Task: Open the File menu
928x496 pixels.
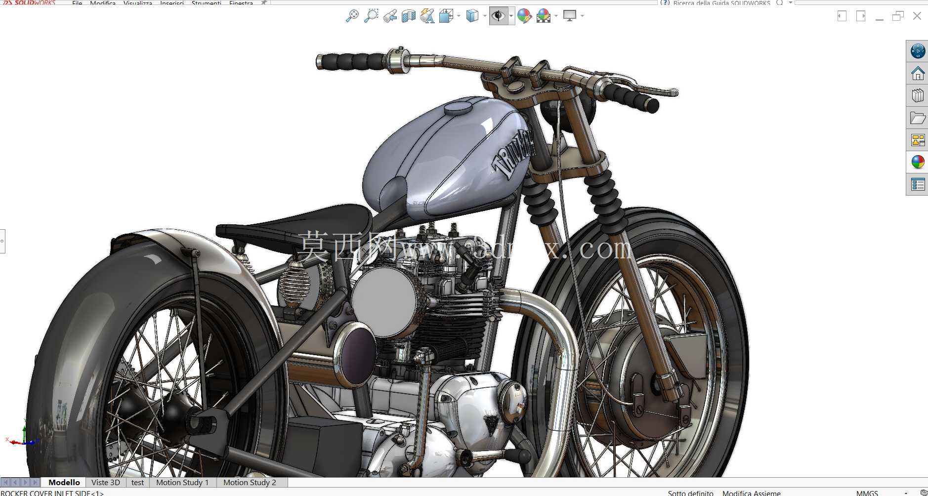Action: (77, 3)
